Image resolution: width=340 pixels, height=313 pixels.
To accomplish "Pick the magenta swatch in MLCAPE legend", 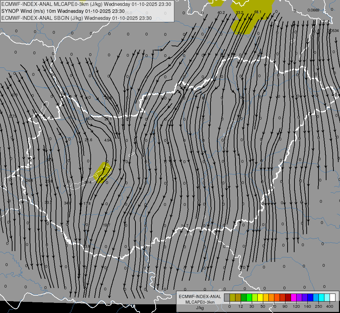I will pos(293,297).
